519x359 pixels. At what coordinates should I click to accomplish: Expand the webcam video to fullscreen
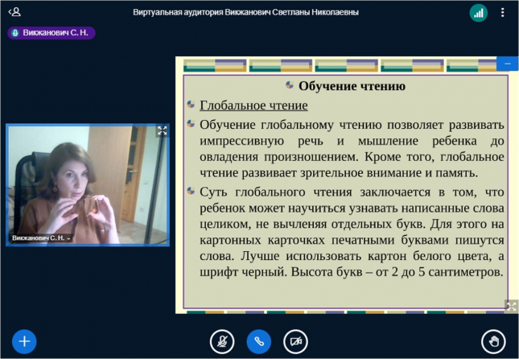[163, 130]
